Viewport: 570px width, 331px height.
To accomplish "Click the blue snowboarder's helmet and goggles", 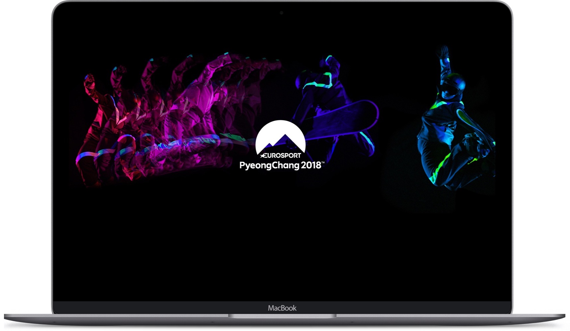I will pyautogui.click(x=452, y=86).
